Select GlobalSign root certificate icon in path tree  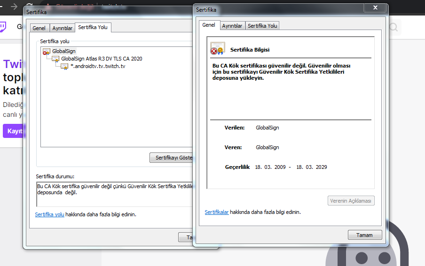pyautogui.click(x=47, y=52)
